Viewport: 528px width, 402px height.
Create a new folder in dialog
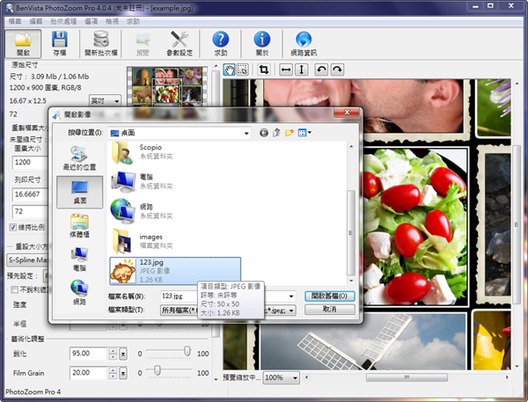tap(290, 133)
